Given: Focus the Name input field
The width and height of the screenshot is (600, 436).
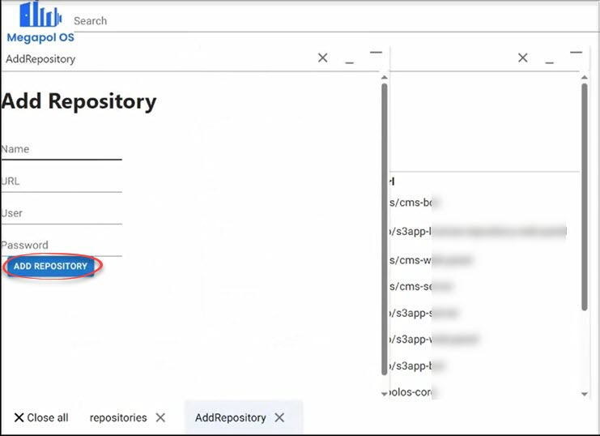Looking at the screenshot, I should pos(61,149).
